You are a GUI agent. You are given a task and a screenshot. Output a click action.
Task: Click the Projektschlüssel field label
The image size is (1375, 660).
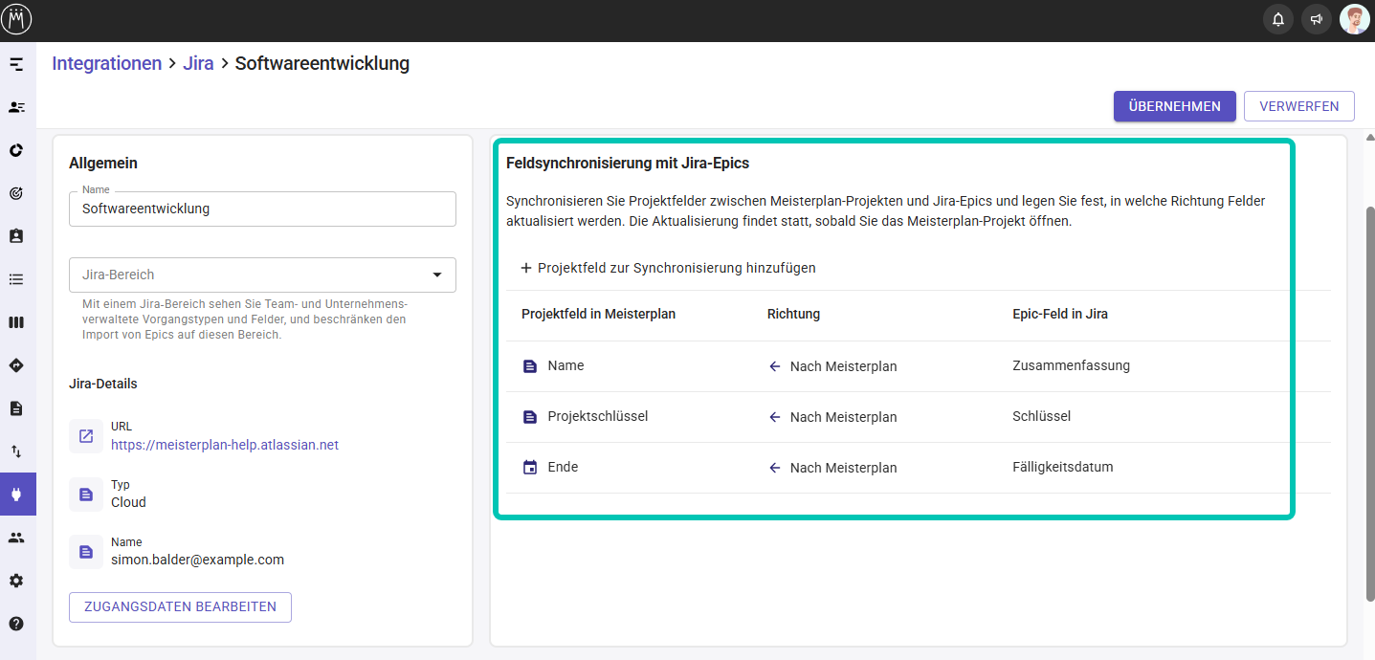[x=598, y=416]
